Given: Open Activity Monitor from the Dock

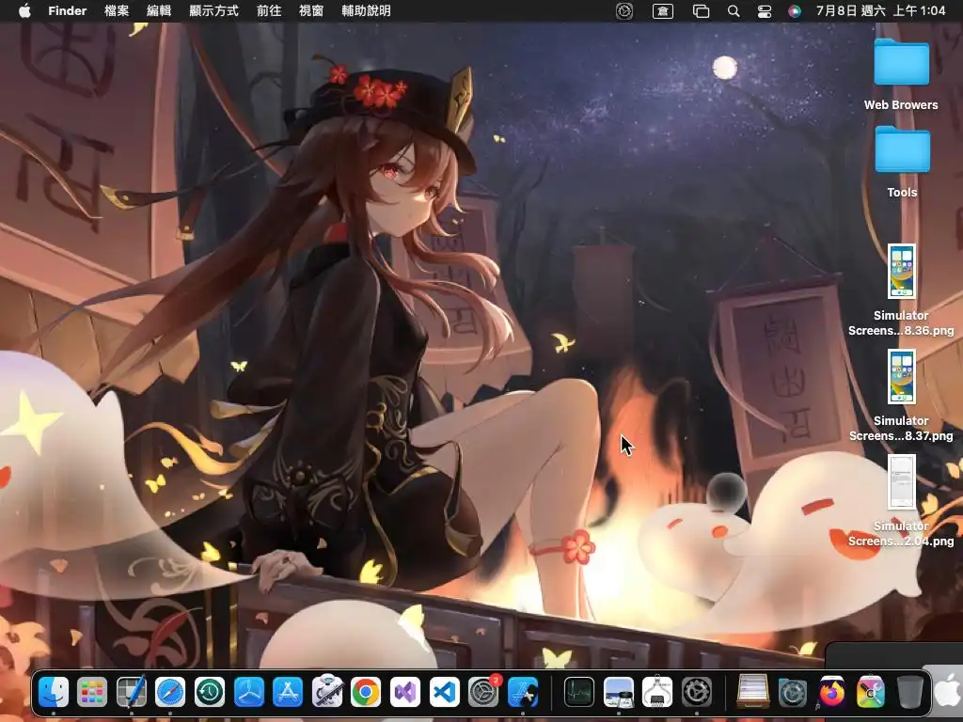Looking at the screenshot, I should click(x=578, y=692).
